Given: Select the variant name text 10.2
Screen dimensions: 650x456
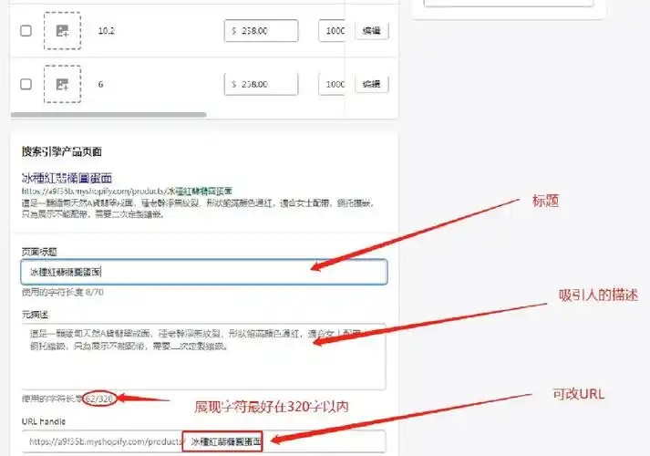Looking at the screenshot, I should (106, 31).
